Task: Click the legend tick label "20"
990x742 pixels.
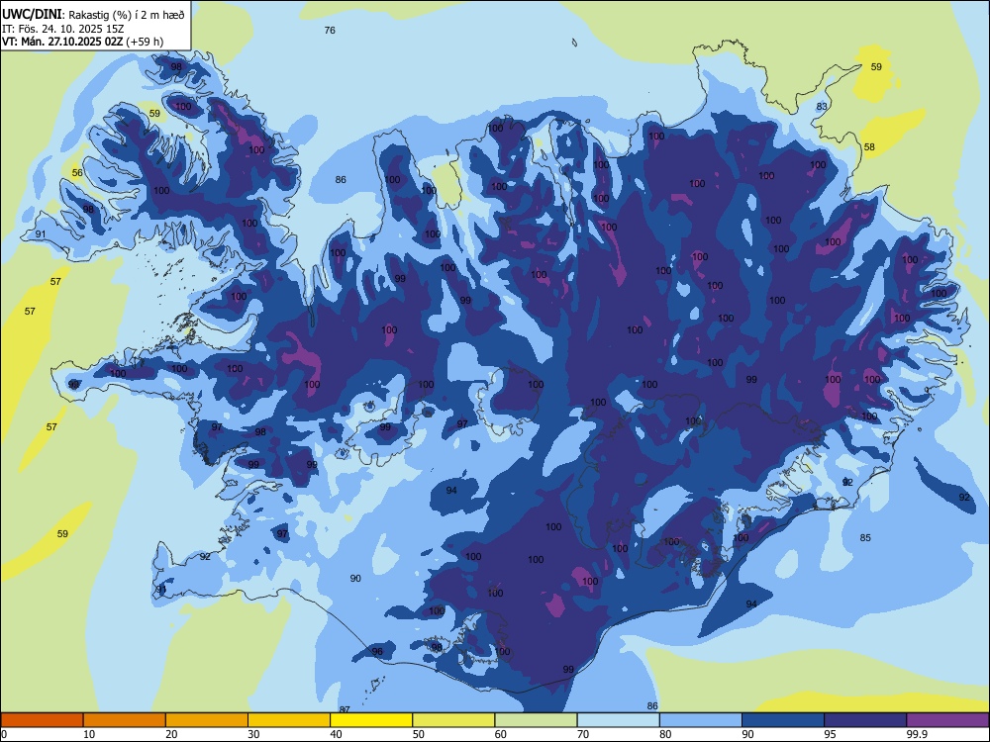Action: tap(171, 734)
